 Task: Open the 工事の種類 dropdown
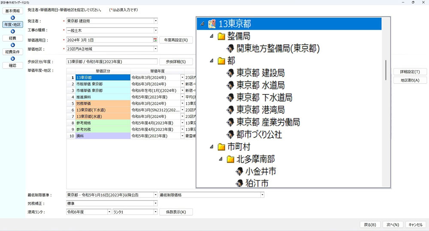pyautogui.click(x=156, y=30)
